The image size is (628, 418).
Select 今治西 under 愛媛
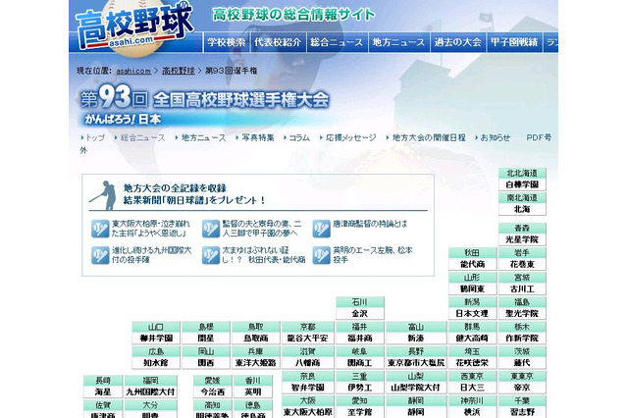tap(213, 392)
